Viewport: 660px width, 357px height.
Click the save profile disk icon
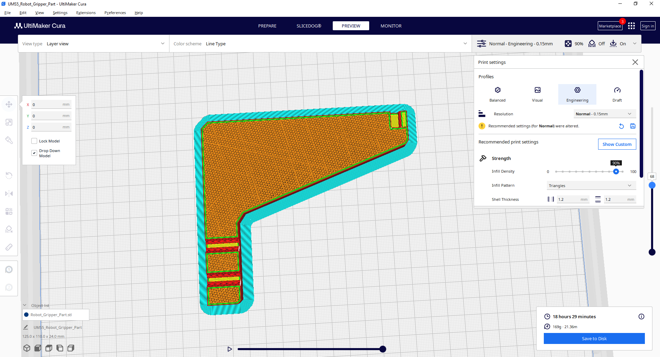point(632,126)
